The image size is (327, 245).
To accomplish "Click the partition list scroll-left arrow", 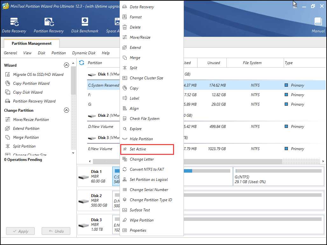I will coord(90,161).
